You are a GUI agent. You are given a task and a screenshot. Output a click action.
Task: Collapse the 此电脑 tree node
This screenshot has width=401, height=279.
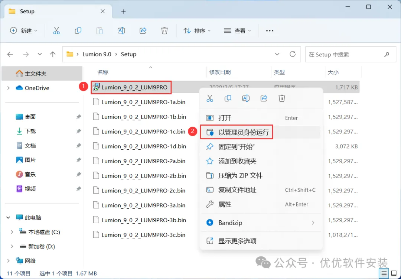pyautogui.click(x=8, y=218)
